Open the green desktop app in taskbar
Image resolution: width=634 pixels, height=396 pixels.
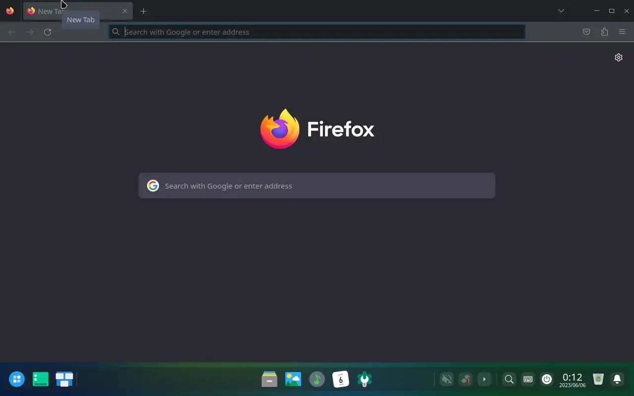point(41,379)
